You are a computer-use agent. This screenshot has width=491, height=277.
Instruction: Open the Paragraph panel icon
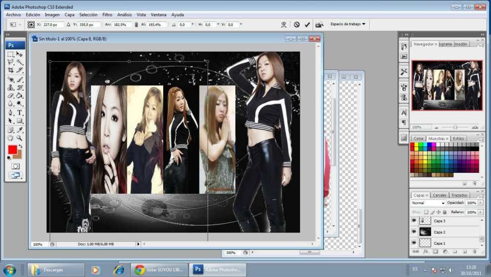[404, 122]
